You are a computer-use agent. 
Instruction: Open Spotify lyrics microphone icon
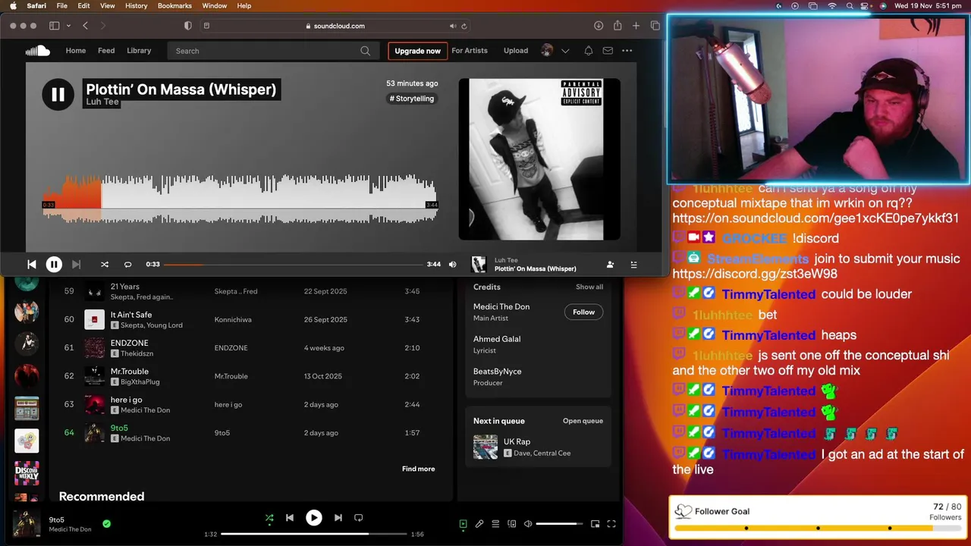point(479,523)
